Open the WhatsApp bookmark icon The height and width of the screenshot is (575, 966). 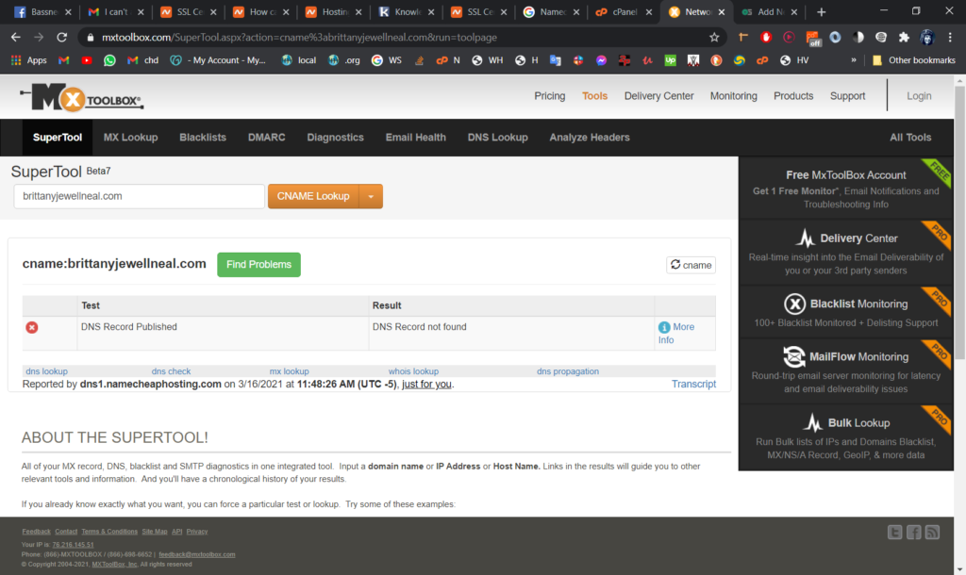click(x=109, y=60)
